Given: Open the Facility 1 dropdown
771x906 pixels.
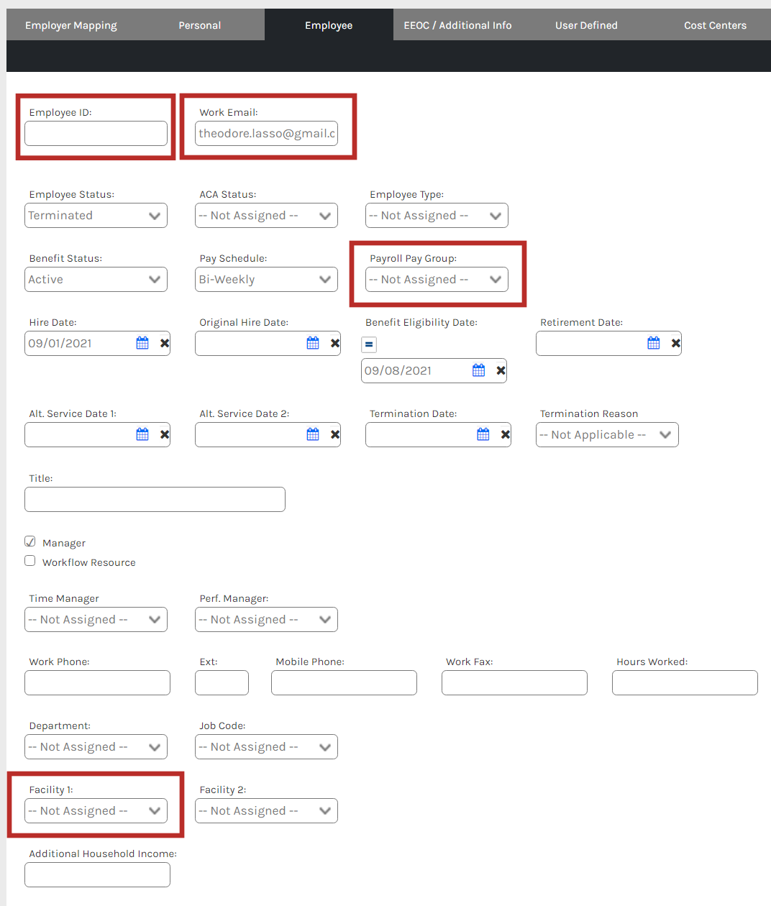Looking at the screenshot, I should (x=96, y=811).
